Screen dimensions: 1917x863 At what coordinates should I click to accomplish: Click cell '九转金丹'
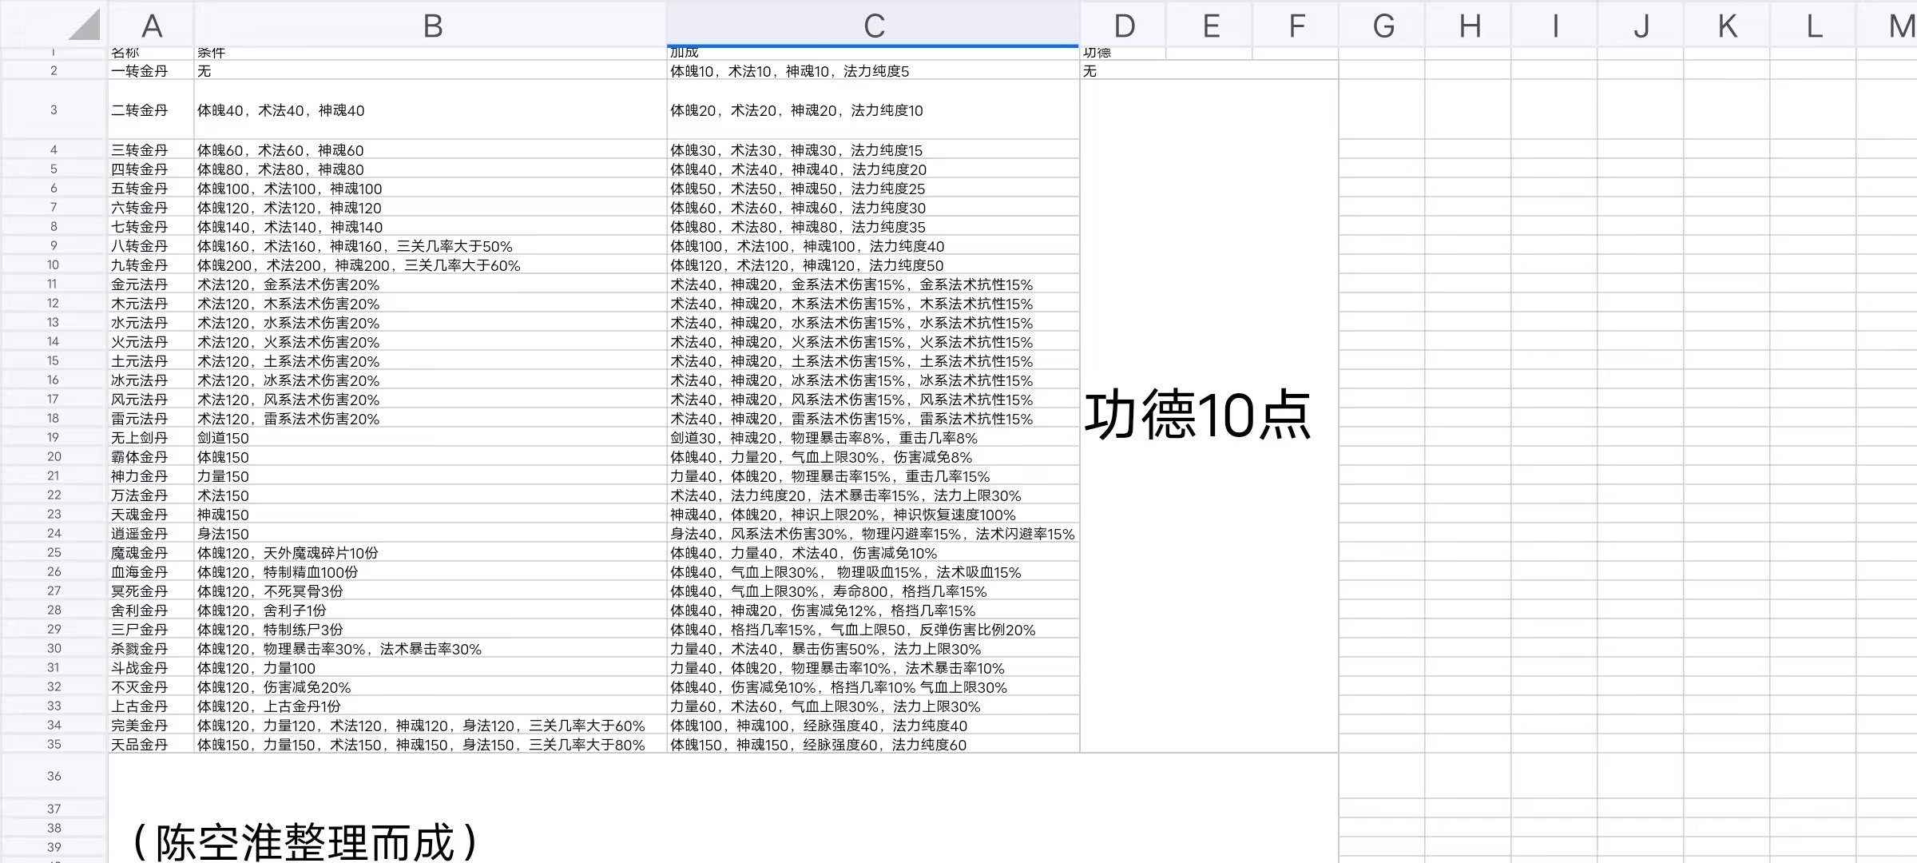coord(151,265)
